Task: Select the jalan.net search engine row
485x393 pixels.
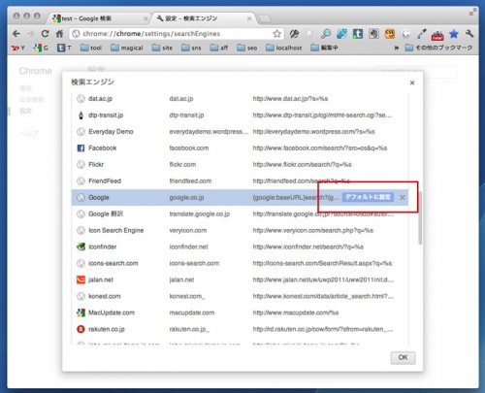Action: (x=240, y=279)
